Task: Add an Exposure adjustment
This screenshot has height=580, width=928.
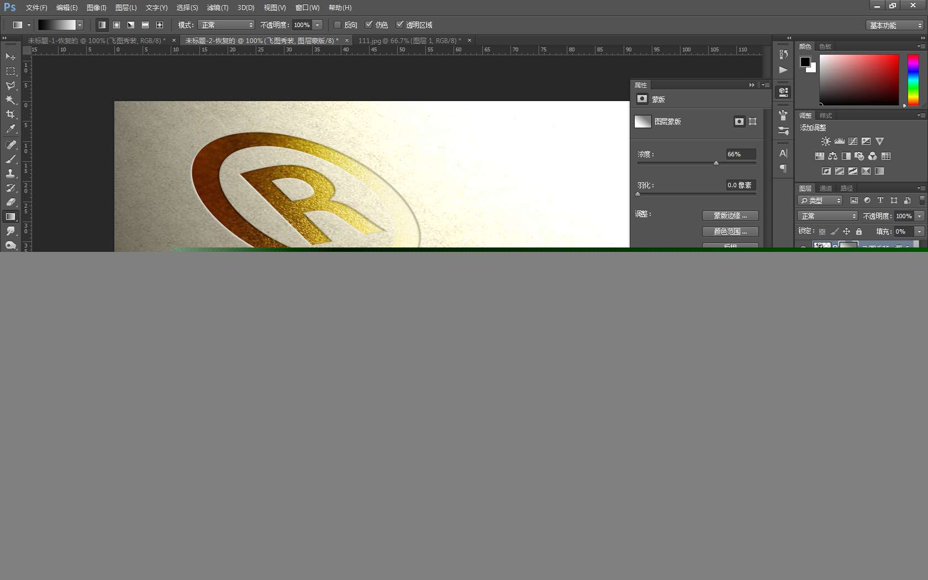Action: pos(866,141)
